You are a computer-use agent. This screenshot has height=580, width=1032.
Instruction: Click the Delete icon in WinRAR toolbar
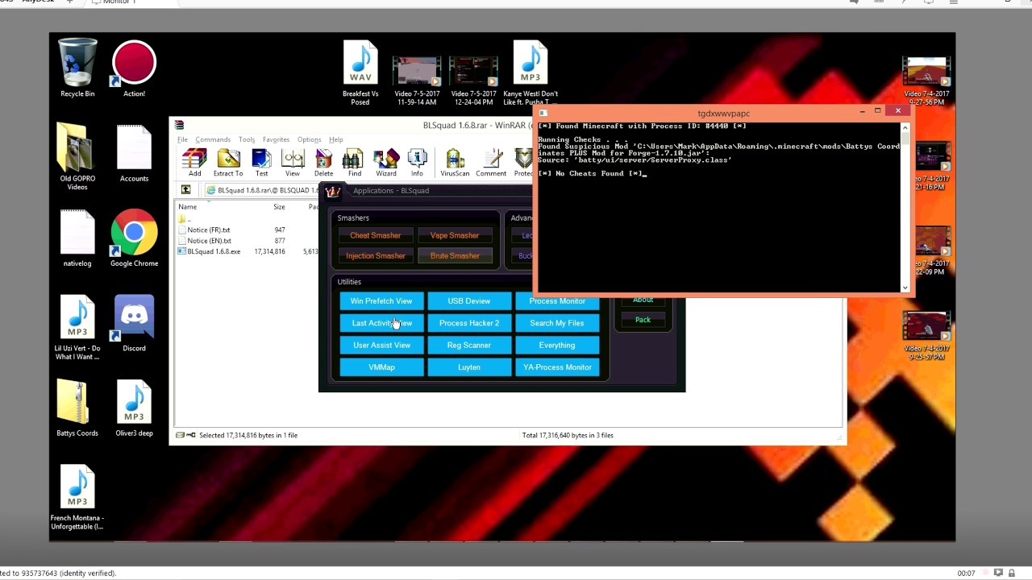pyautogui.click(x=323, y=162)
